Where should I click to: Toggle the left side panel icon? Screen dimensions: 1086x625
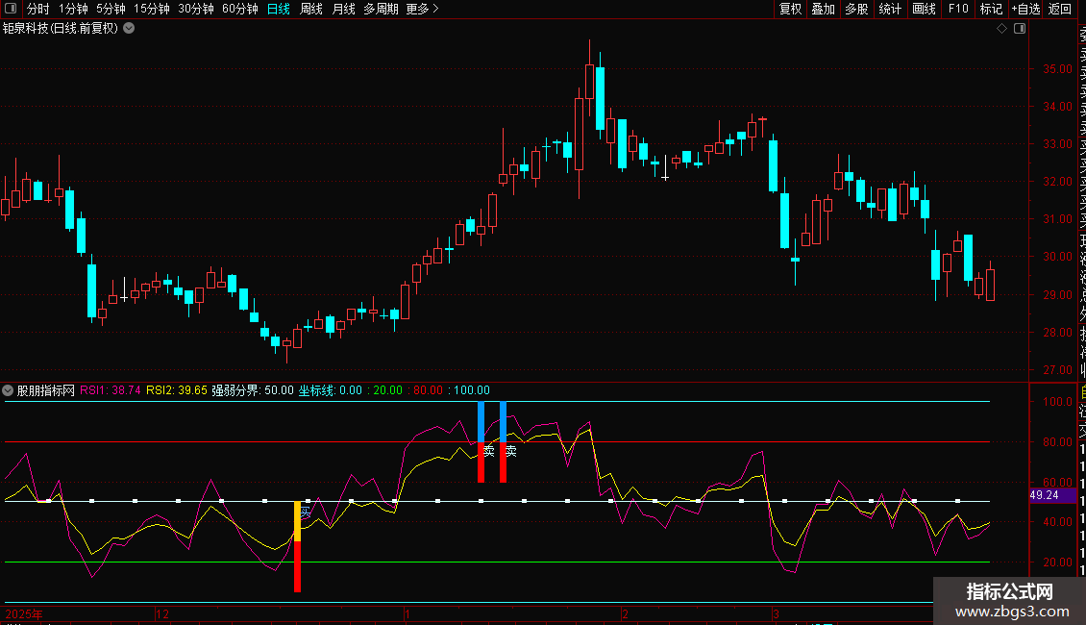11,9
